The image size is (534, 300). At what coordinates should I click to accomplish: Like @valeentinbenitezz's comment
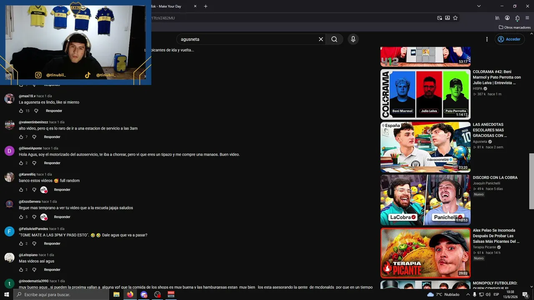point(21,137)
